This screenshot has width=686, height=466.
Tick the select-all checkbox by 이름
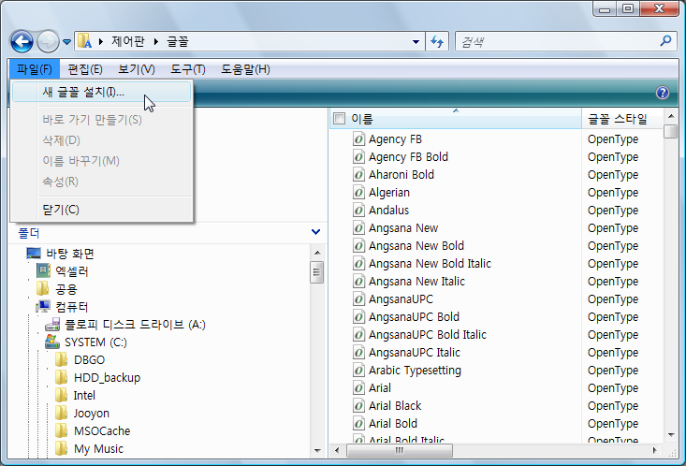point(339,119)
